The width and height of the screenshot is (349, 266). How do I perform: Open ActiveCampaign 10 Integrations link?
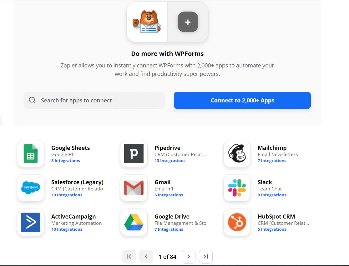click(x=67, y=229)
